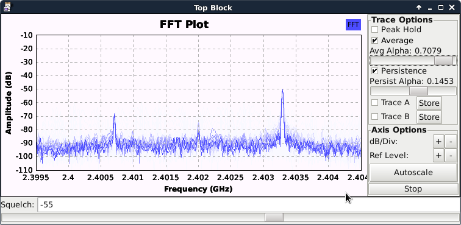This screenshot has height=225, width=461.
Task: Tick the Trace A checkbox
Action: click(374, 103)
